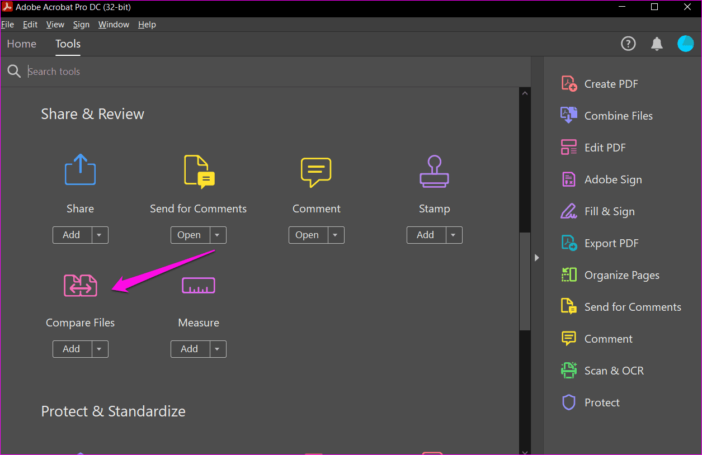Open the View menu
Image resolution: width=702 pixels, height=455 pixels.
pyautogui.click(x=55, y=25)
